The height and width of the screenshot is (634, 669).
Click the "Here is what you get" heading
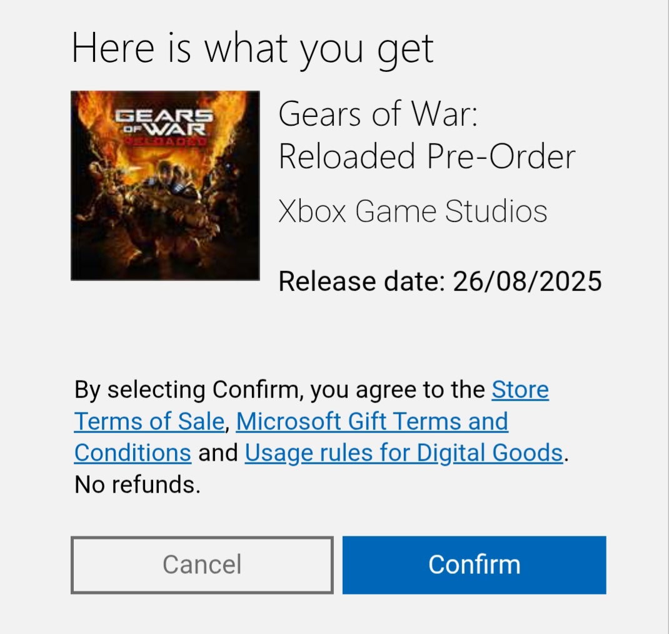point(253,48)
